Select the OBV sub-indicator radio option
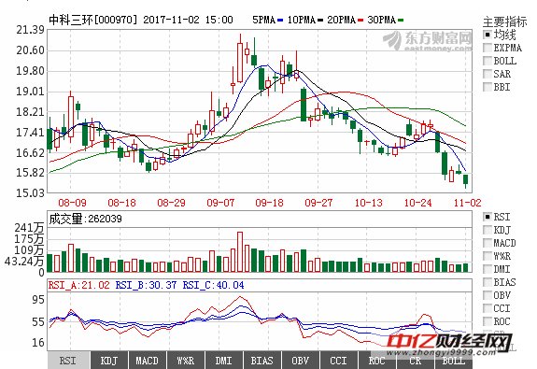 click(x=488, y=295)
